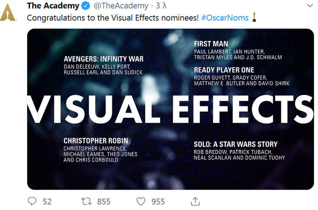The height and width of the screenshot is (210, 318).
Task: Click the Oscar statue emoji
Action: 254,17
